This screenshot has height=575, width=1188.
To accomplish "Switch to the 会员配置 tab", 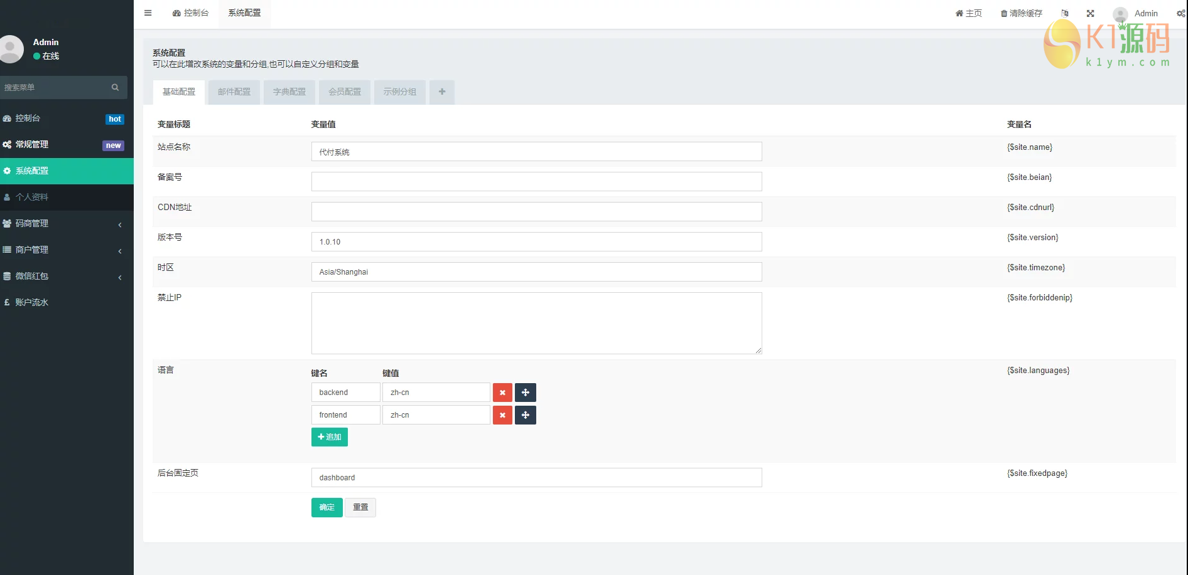I will pyautogui.click(x=345, y=92).
